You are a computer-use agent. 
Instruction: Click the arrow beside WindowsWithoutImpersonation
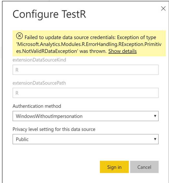coord(155,116)
